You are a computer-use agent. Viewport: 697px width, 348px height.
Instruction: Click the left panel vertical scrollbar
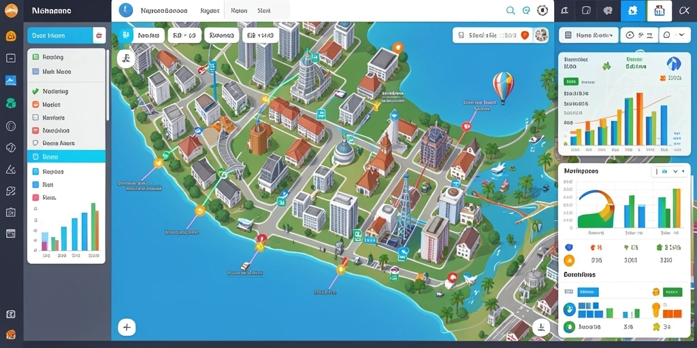[x=107, y=84]
